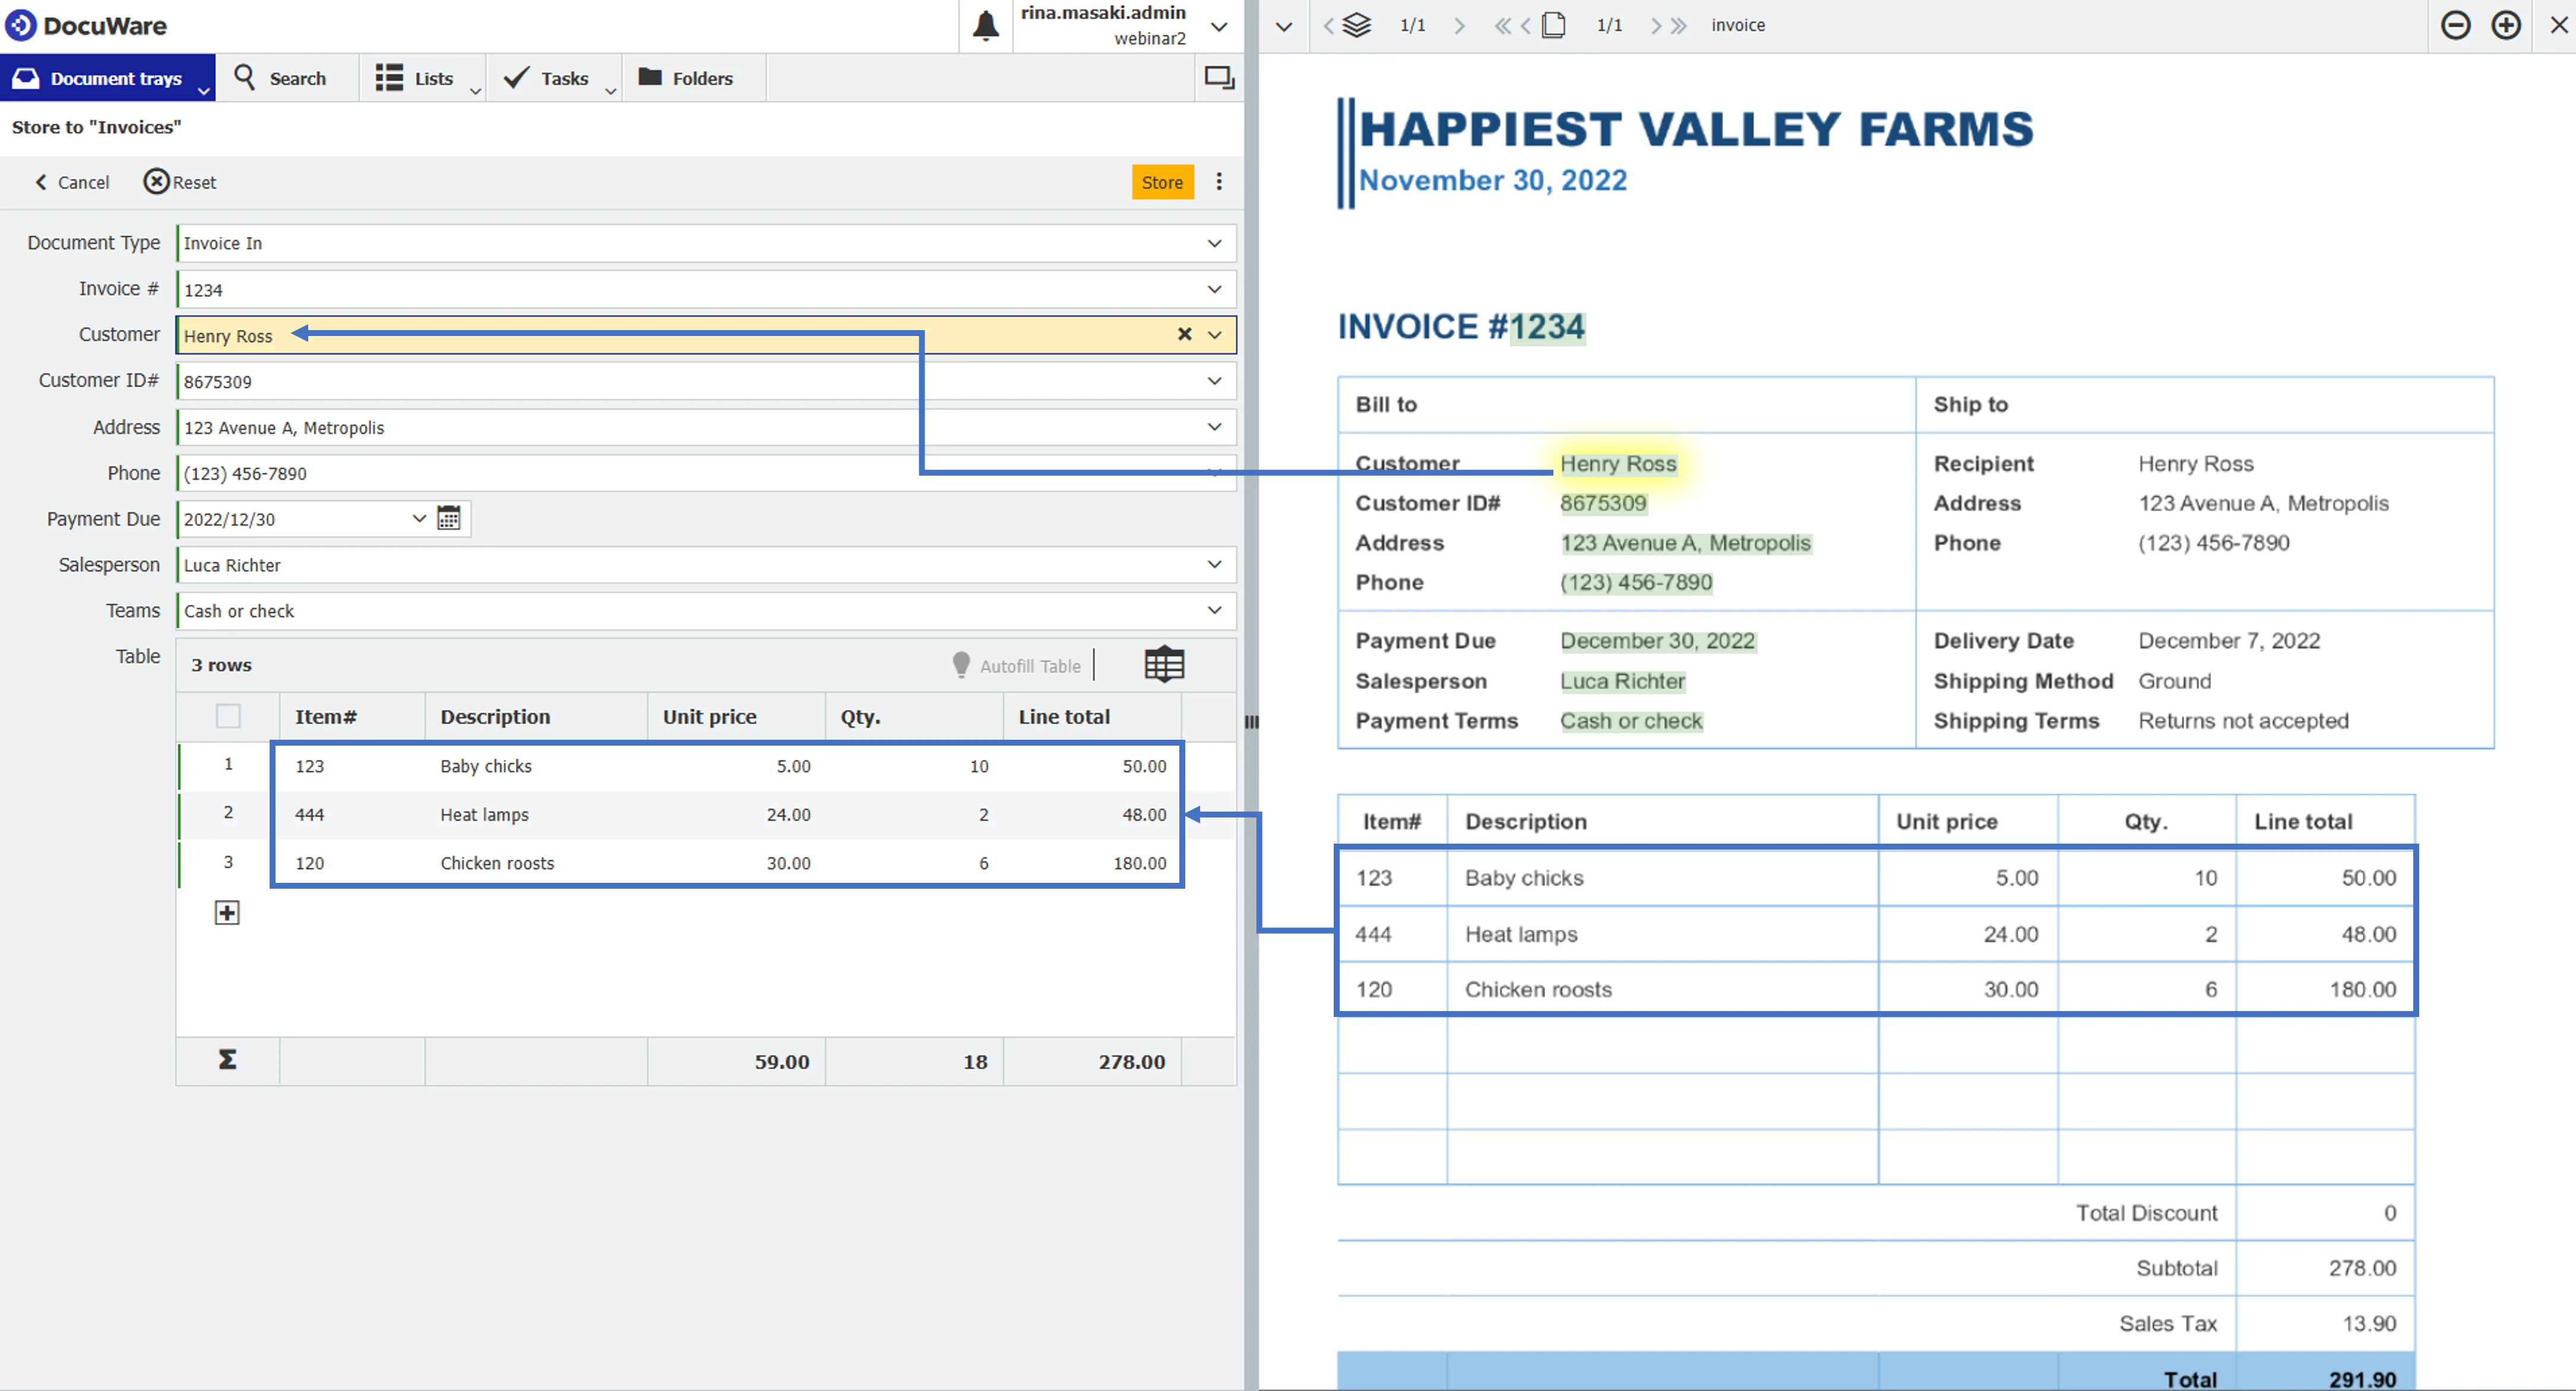Click the Reset button
The height and width of the screenshot is (1391, 2576).
pyautogui.click(x=180, y=182)
